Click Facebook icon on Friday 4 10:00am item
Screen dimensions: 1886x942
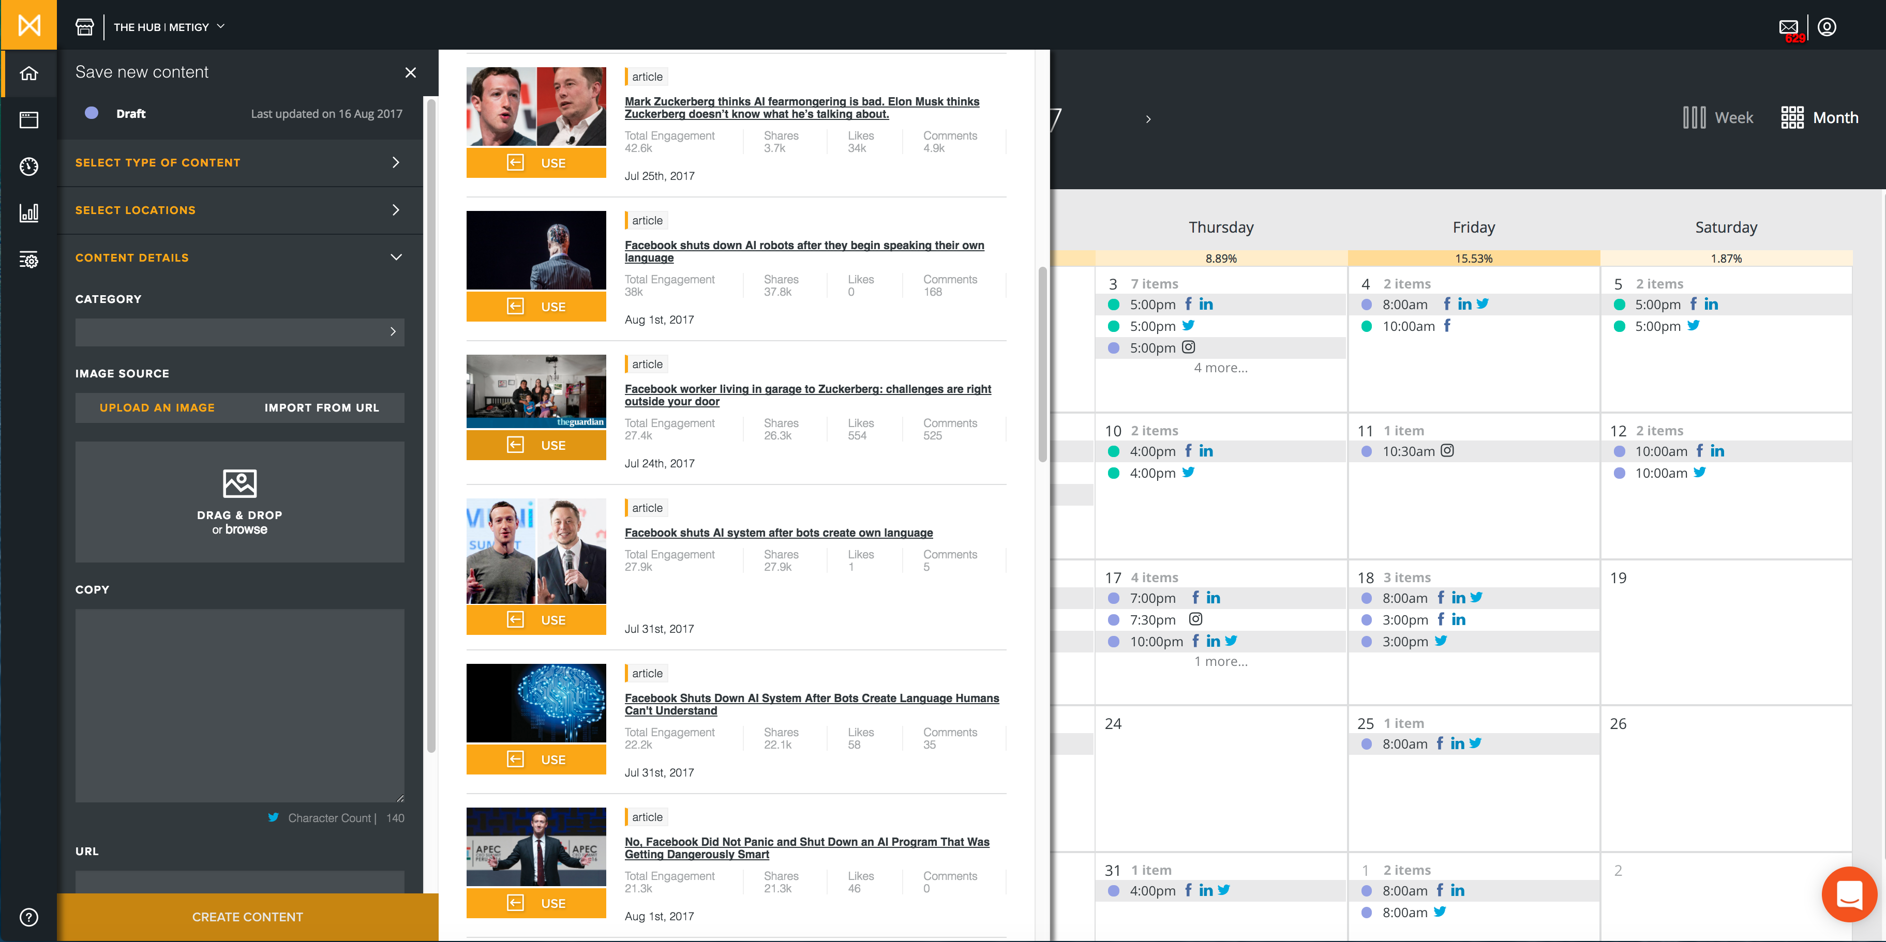click(1447, 326)
